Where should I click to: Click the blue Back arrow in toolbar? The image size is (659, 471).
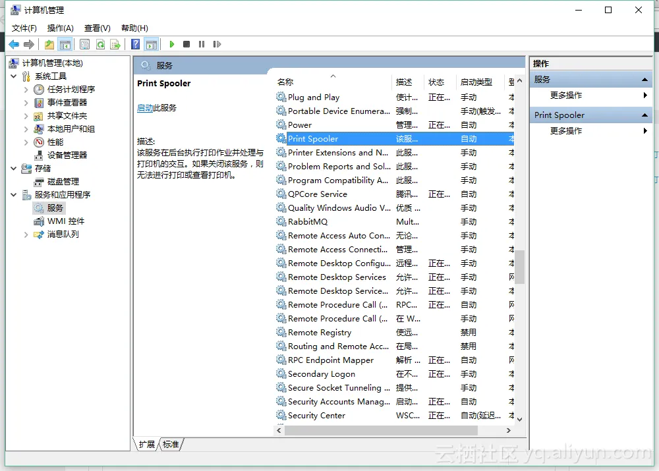point(14,44)
